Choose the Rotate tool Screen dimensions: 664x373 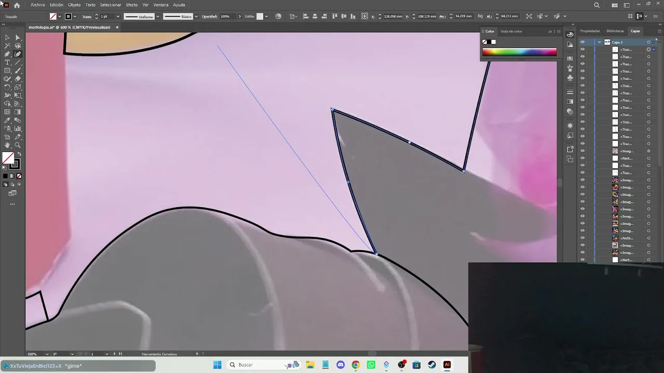click(x=7, y=87)
